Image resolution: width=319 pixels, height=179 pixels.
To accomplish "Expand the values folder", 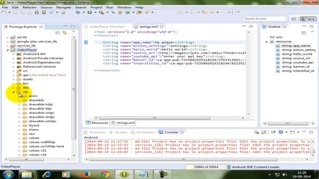I will click(x=19, y=138).
